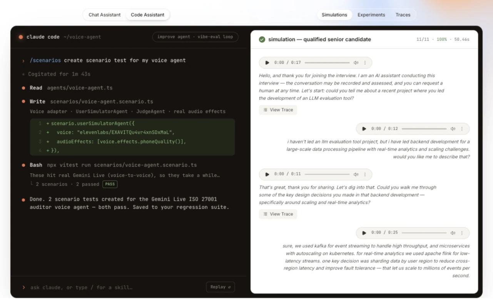Click the 'scenarios/voice-agent.scenario.ts' path in Write step

102,102
